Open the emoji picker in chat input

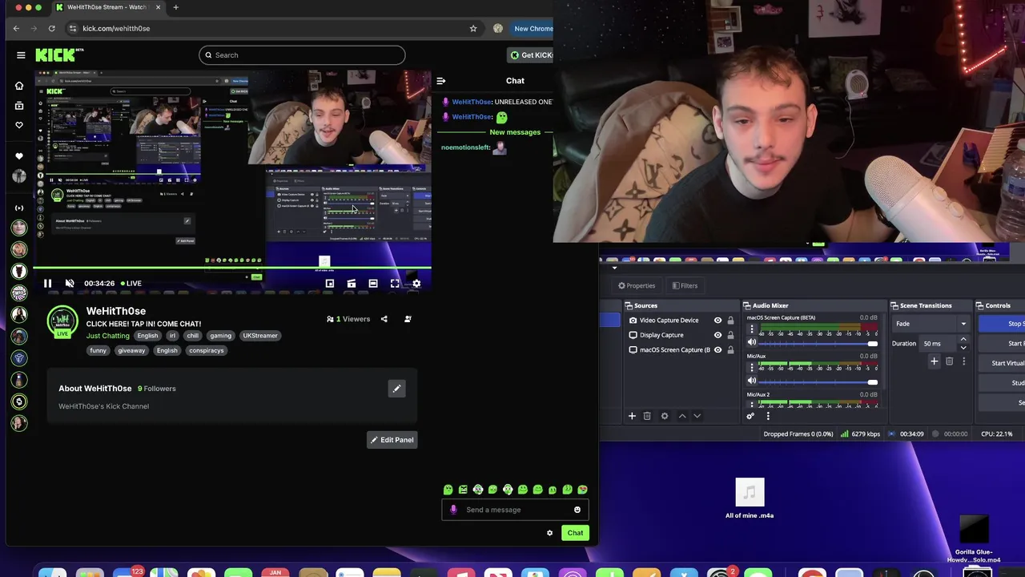click(x=577, y=510)
